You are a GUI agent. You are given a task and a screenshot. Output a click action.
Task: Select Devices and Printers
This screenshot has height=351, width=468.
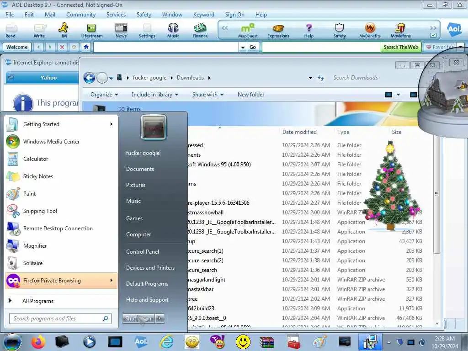[150, 268]
